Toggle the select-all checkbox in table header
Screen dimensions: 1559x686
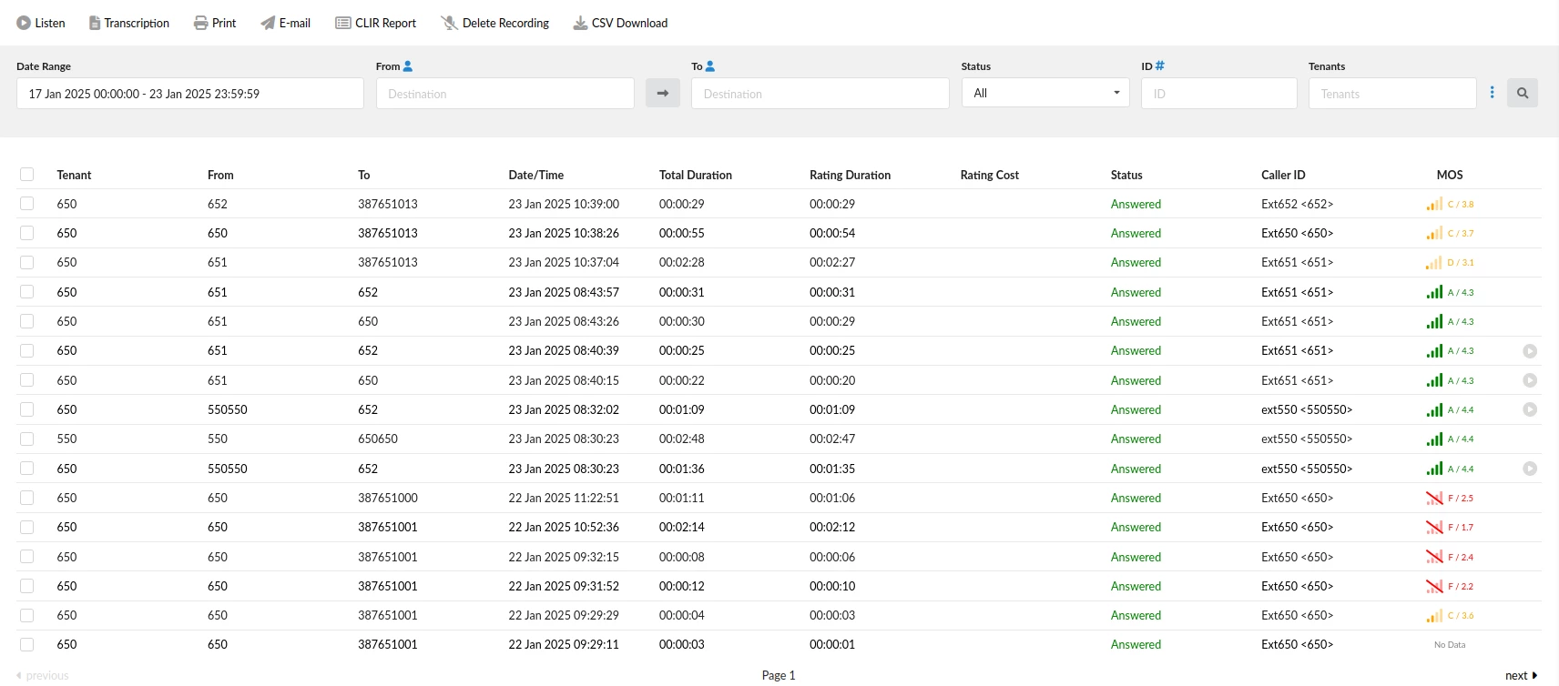[26, 175]
